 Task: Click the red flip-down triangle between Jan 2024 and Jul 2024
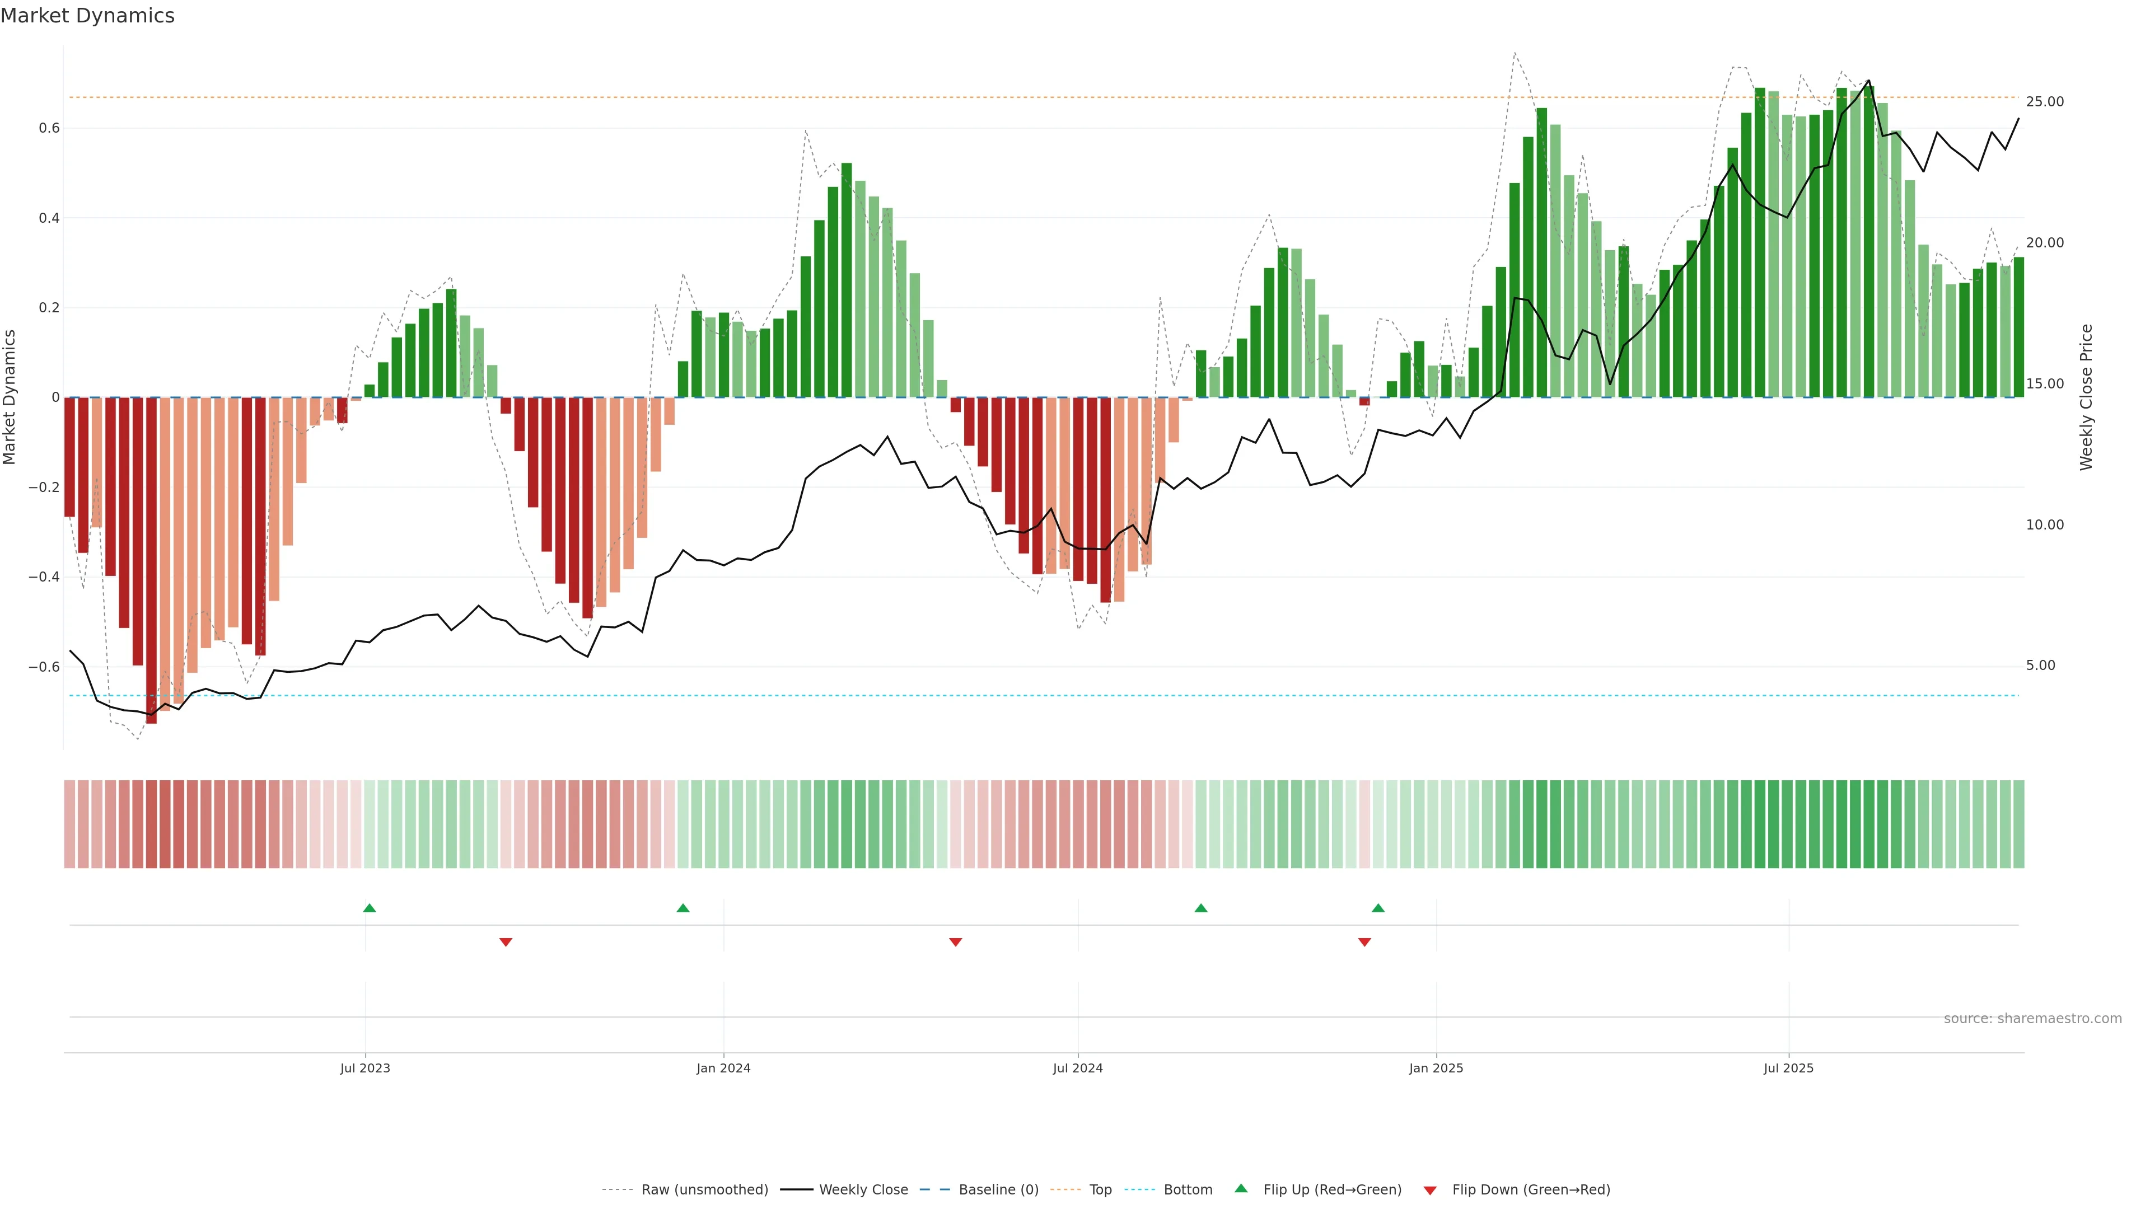click(956, 942)
